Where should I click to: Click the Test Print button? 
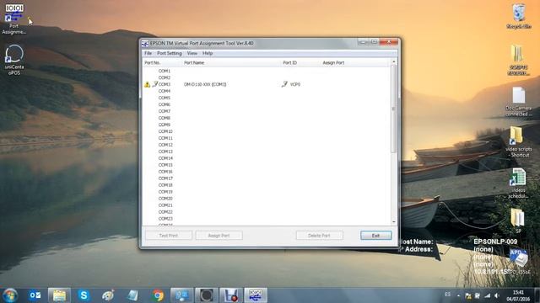pos(169,236)
